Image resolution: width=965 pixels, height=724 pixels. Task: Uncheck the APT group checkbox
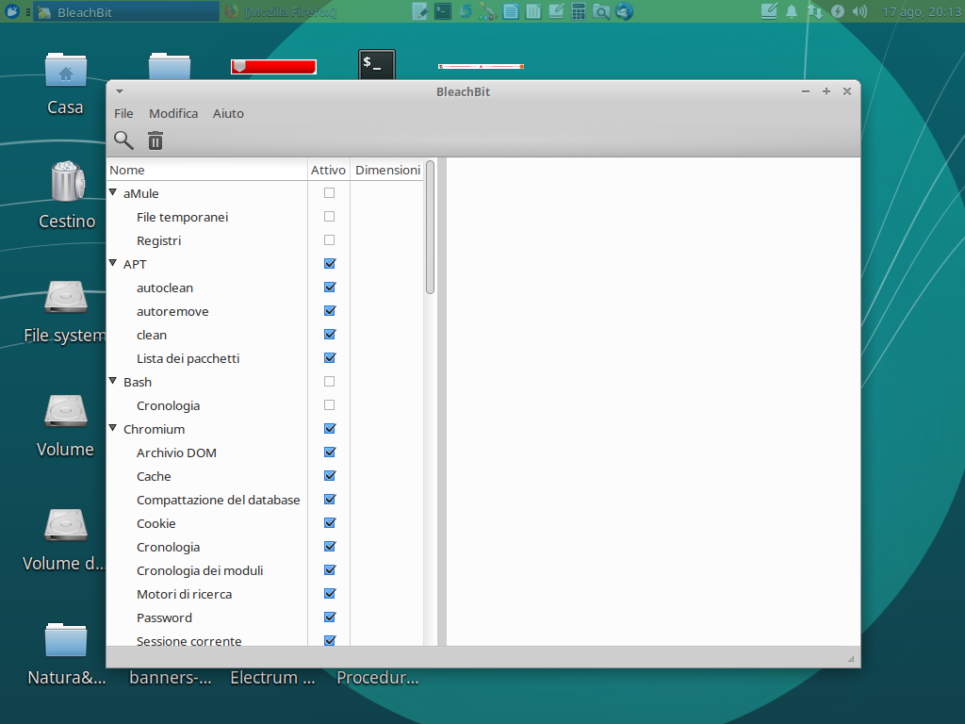[x=330, y=264]
